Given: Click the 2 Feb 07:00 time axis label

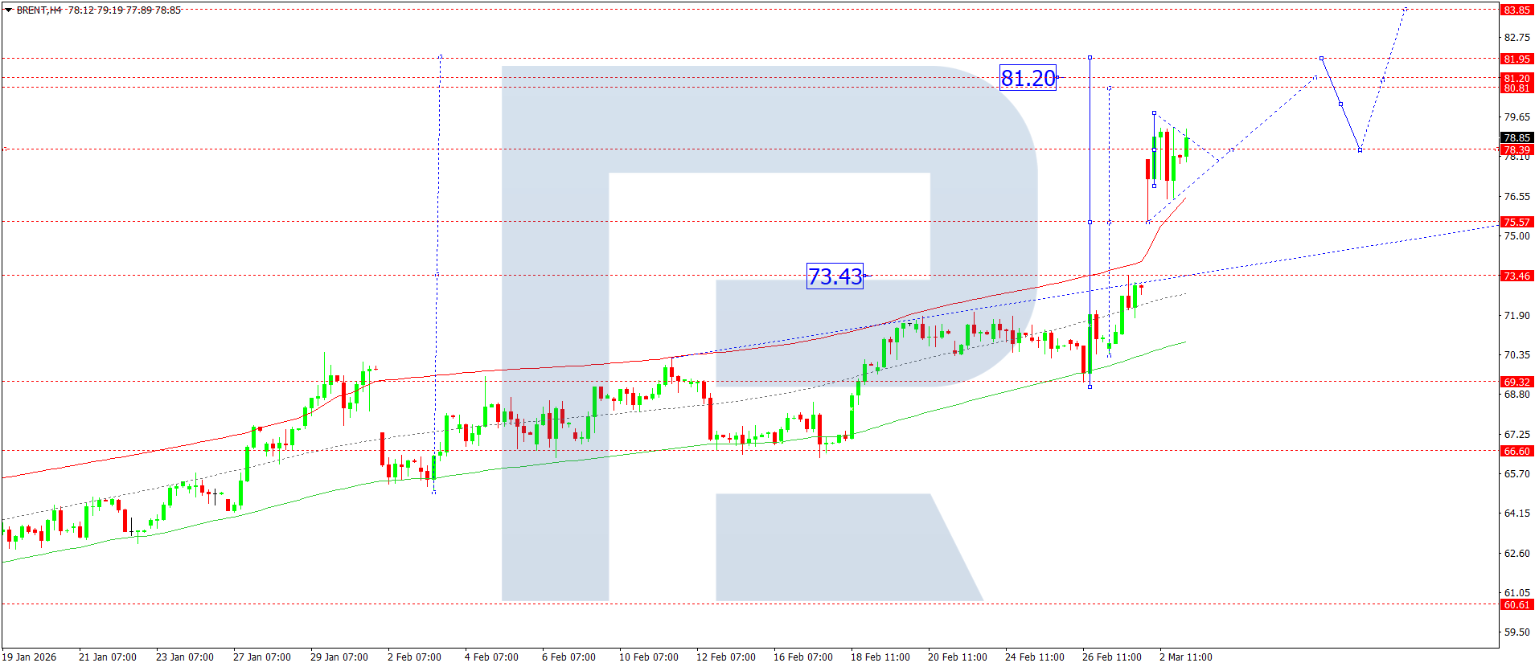Looking at the screenshot, I should 414,657.
